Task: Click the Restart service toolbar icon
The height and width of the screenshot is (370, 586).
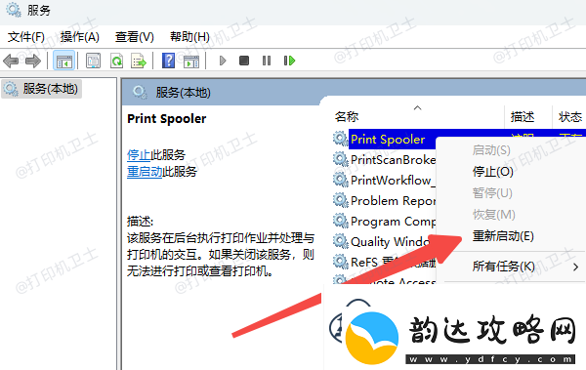Action: pos(290,61)
